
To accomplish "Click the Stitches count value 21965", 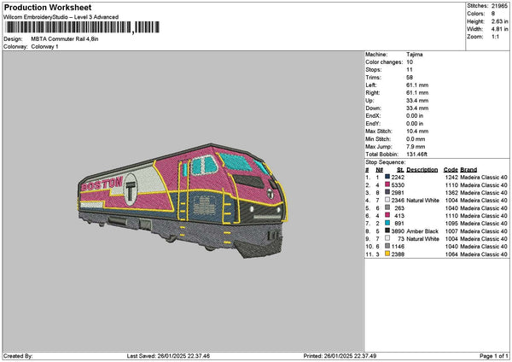I will click(501, 6).
